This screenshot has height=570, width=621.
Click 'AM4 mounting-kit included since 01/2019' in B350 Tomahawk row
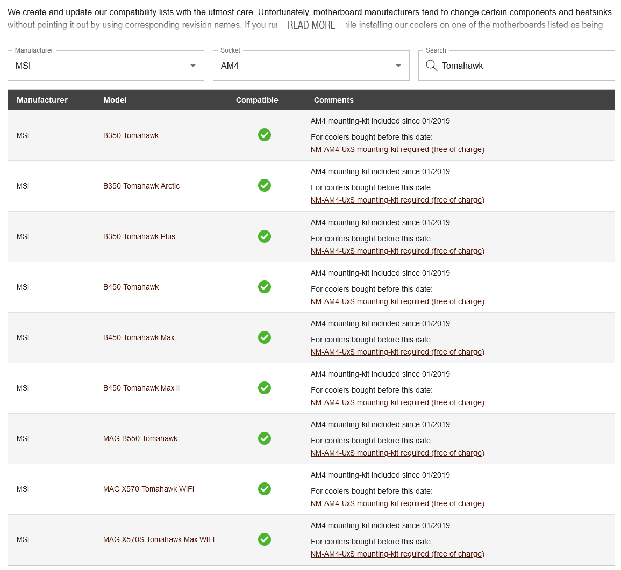click(380, 121)
